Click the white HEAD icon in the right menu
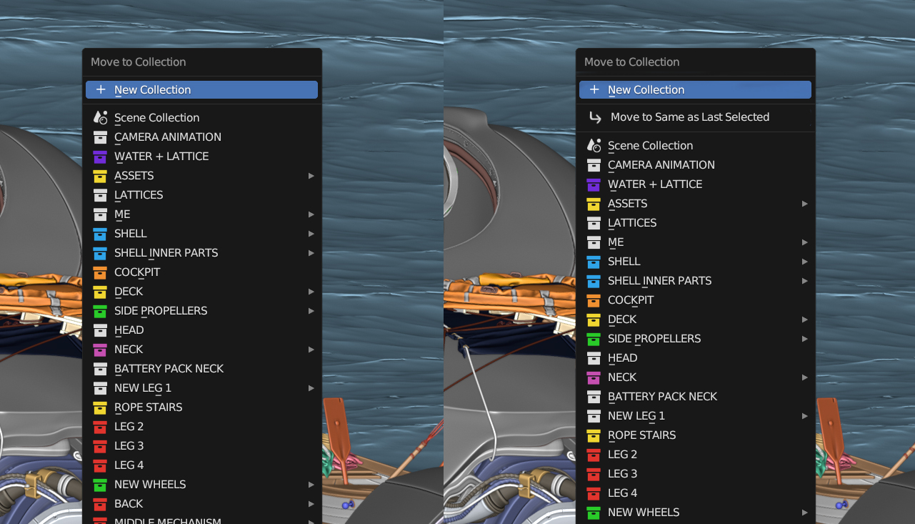This screenshot has width=915, height=524. pos(594,358)
